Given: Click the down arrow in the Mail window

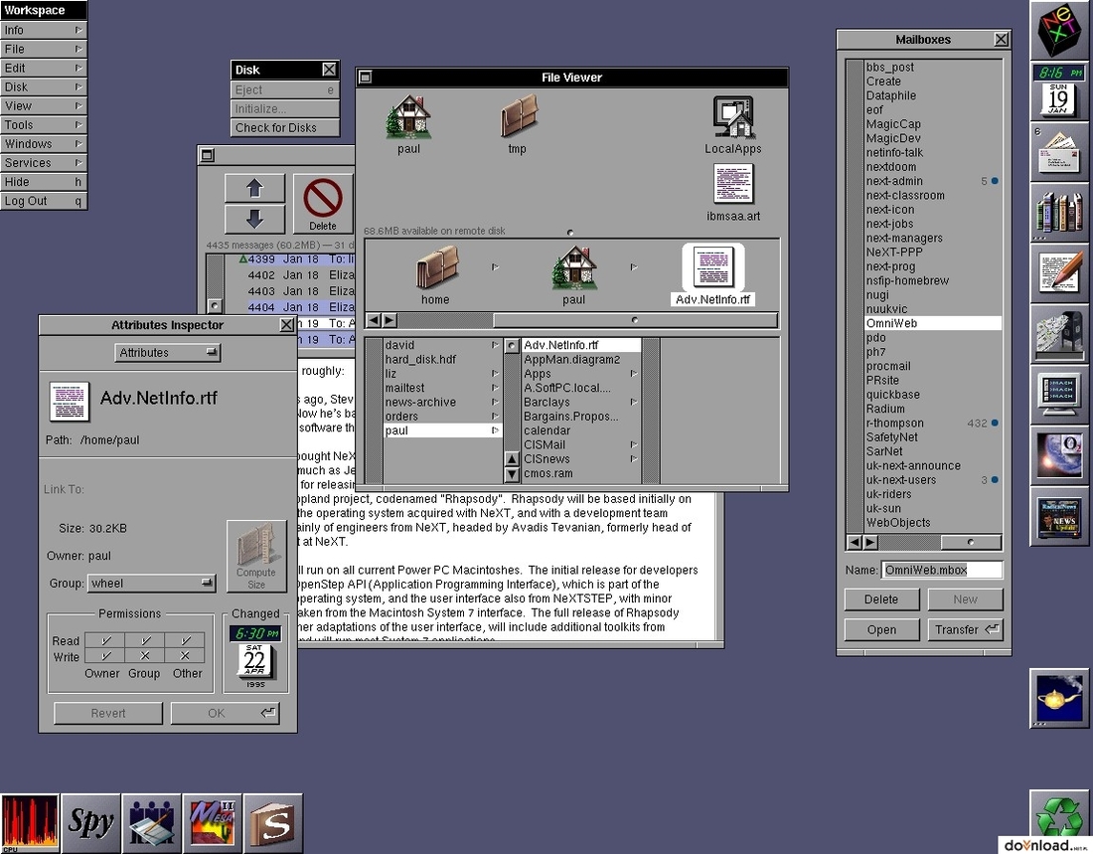Looking at the screenshot, I should [x=254, y=219].
